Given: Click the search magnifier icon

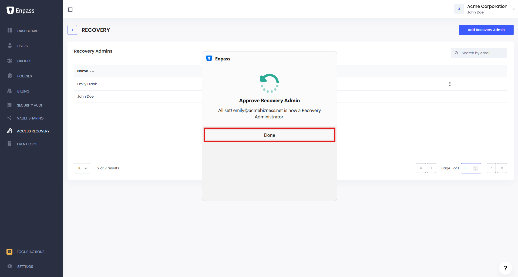Looking at the screenshot, I should pos(456,53).
